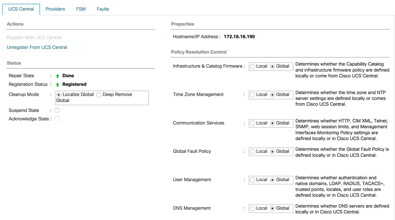Set Global Fault Policy to Global

tap(273, 151)
